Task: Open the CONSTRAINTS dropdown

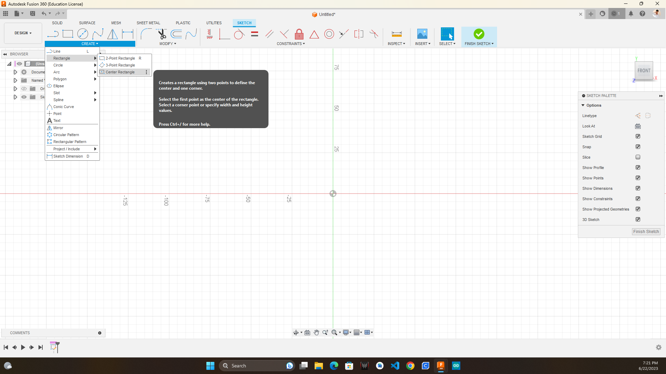Action: point(291,44)
